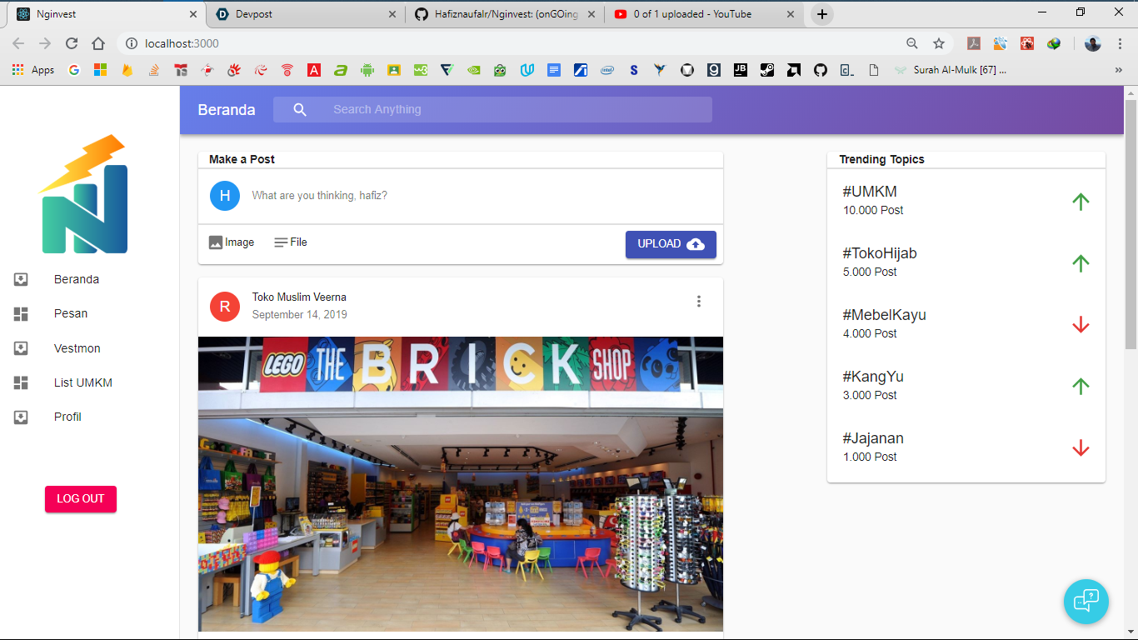Image resolution: width=1138 pixels, height=640 pixels.
Task: Click the Lego Brick Shop post image
Action: tap(461, 484)
